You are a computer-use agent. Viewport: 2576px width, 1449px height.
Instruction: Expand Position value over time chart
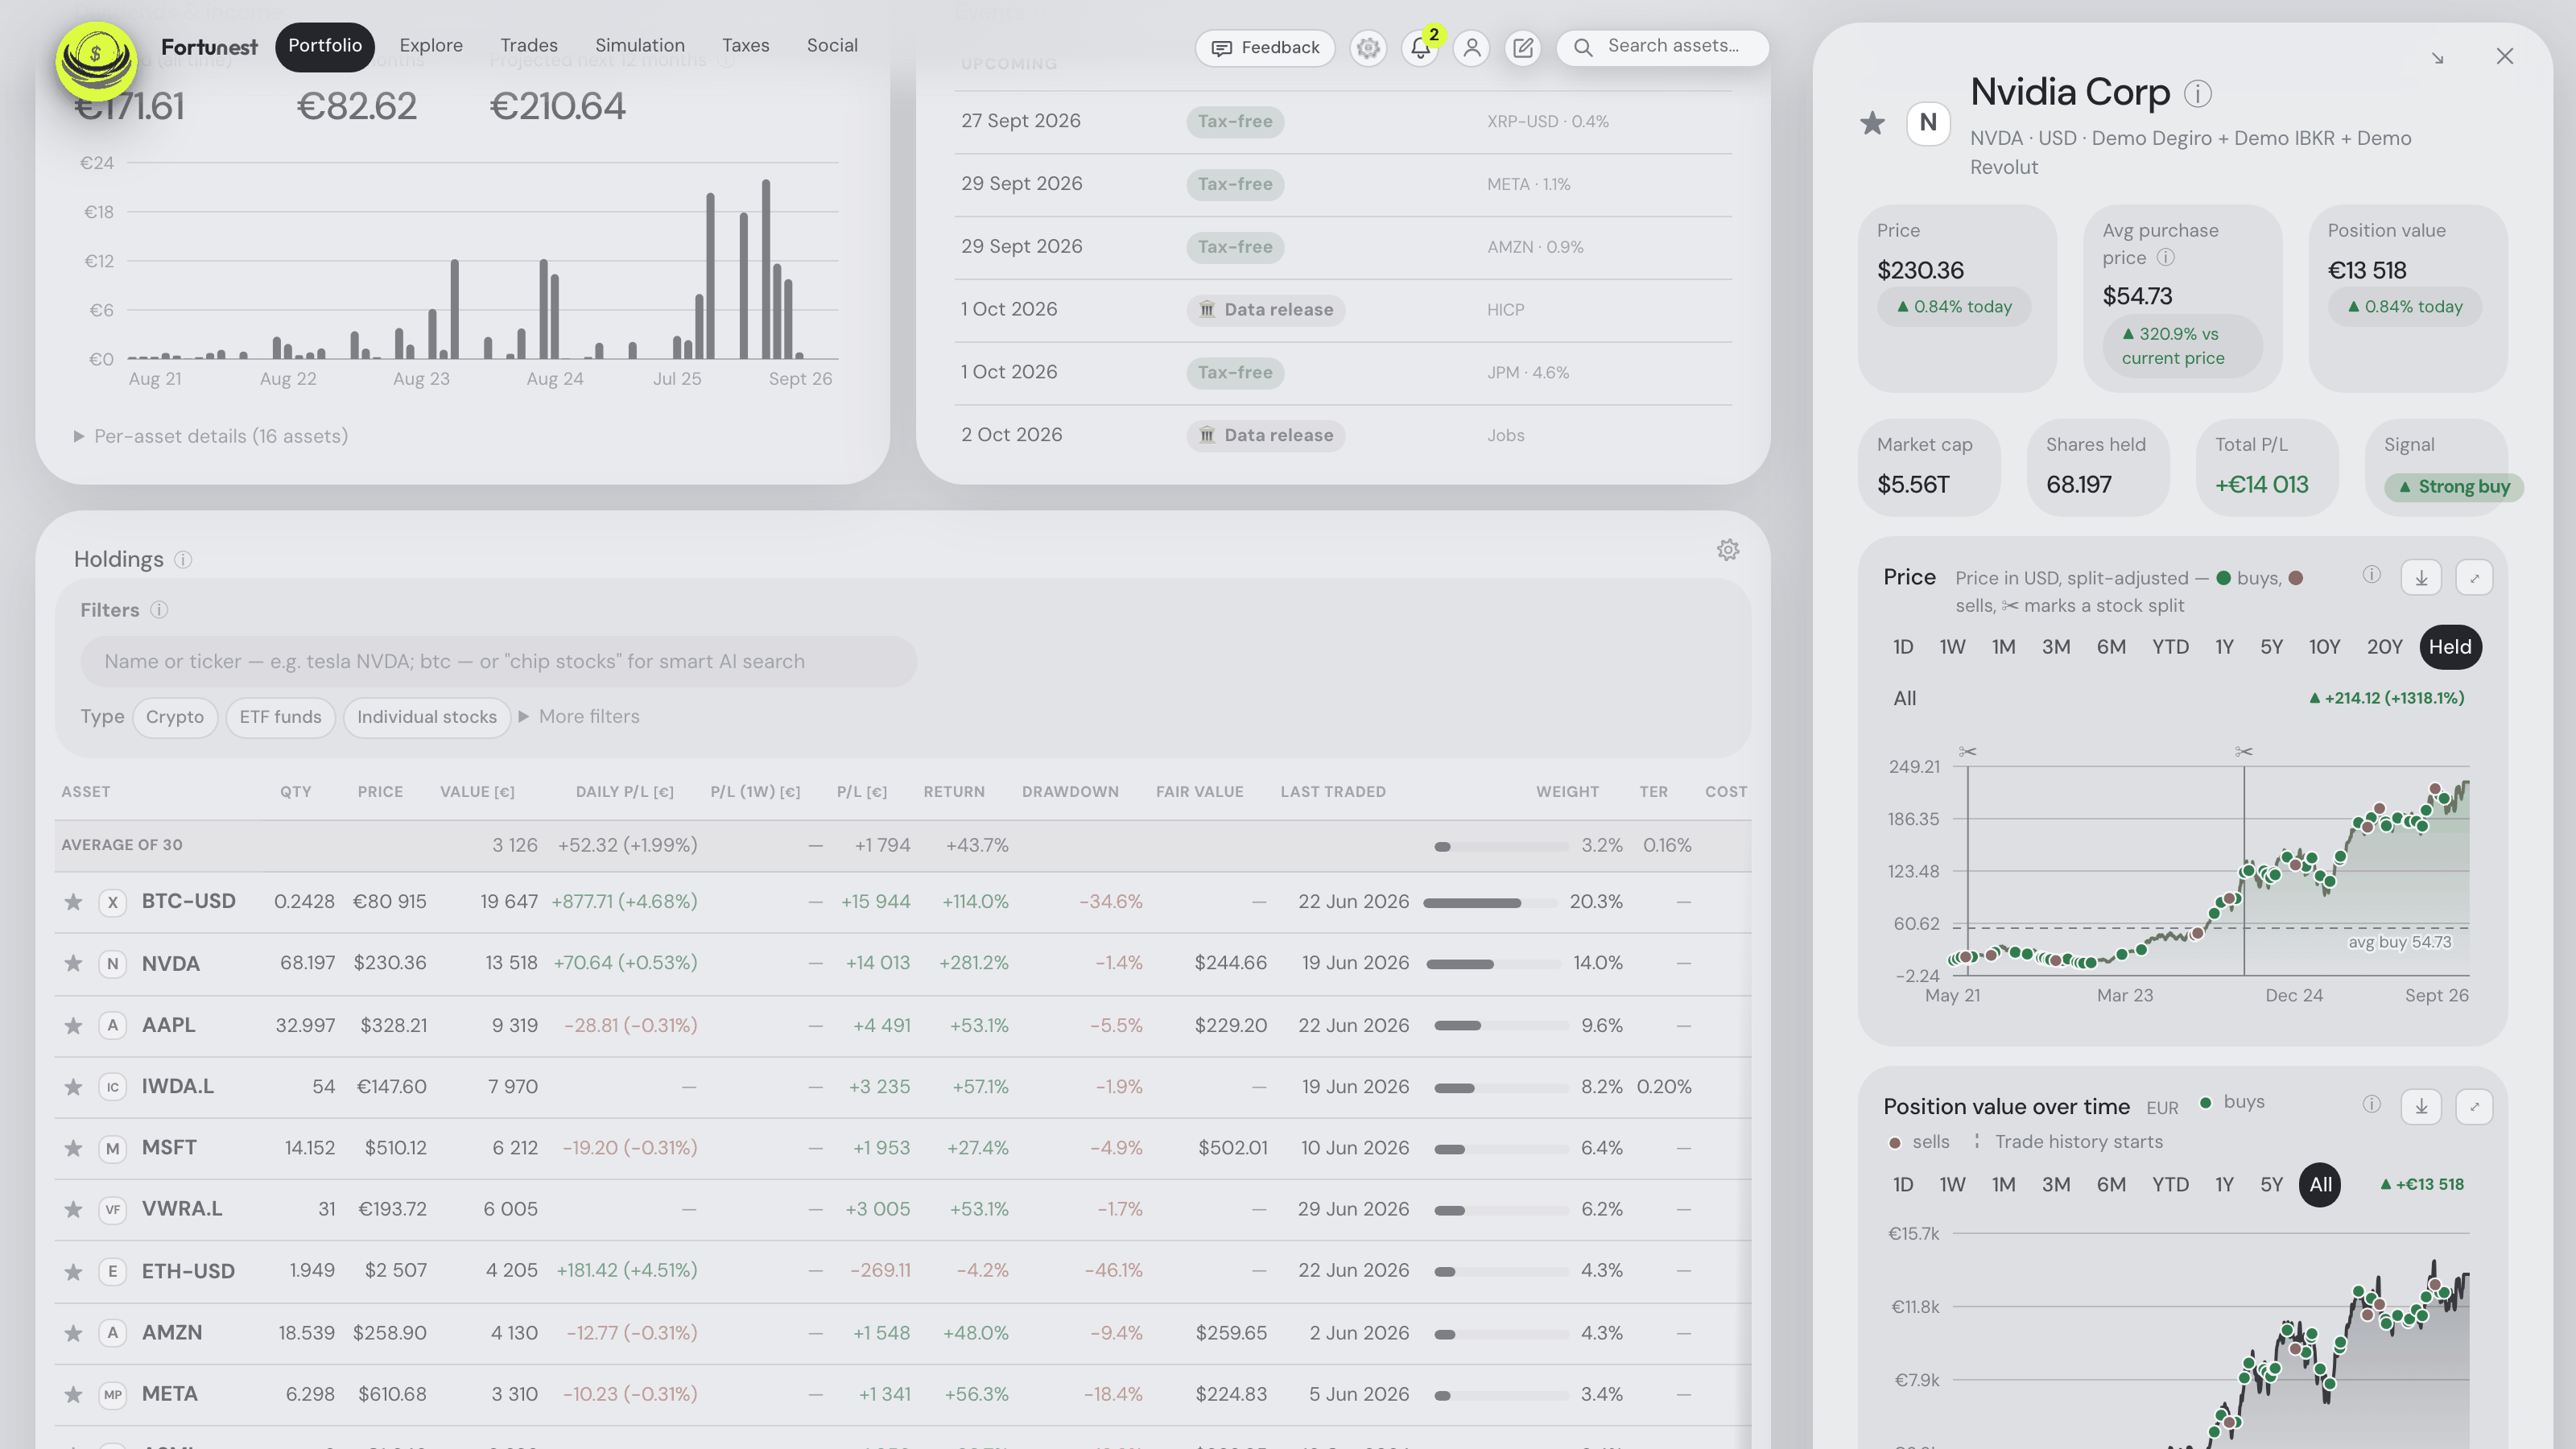tap(2475, 1106)
